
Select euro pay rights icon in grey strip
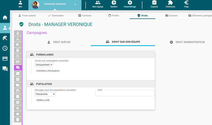(18, 108)
